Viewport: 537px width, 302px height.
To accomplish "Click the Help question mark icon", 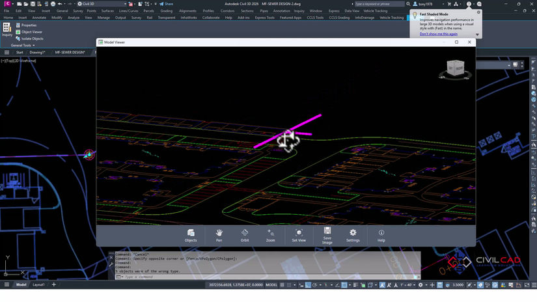I will click(469, 4).
